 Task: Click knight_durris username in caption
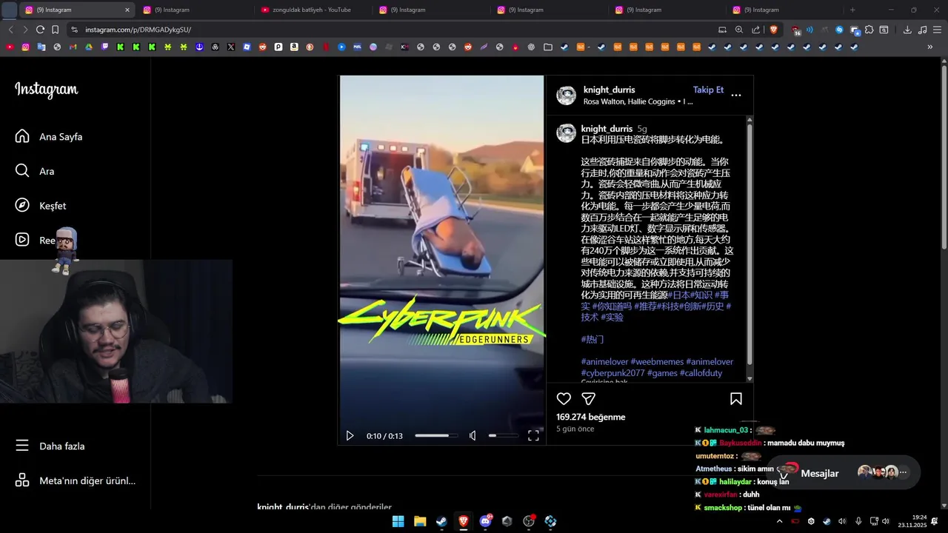coord(607,129)
